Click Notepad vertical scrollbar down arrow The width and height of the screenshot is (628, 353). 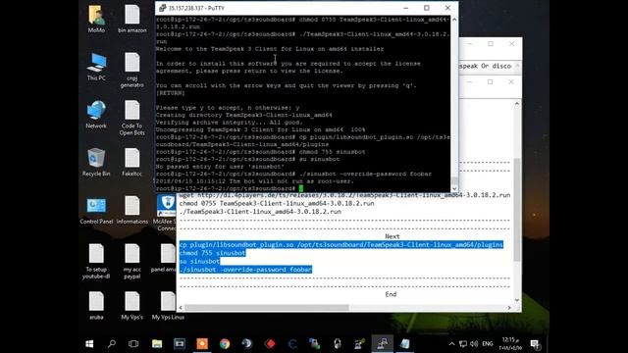[517, 300]
